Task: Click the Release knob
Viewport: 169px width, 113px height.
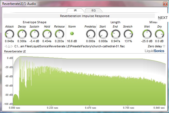Action: pyautogui.click(x=59, y=34)
